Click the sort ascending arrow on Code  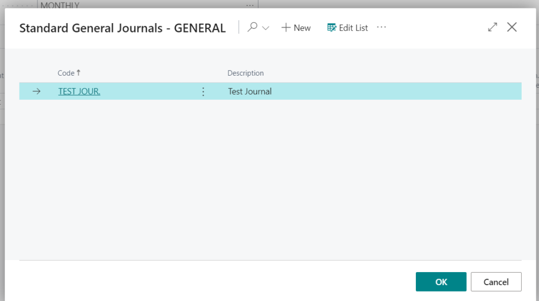(78, 72)
